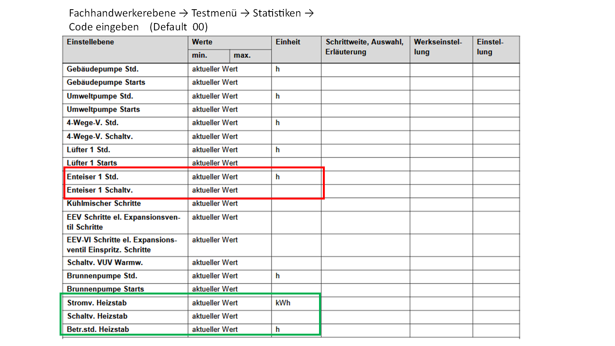The image size is (615, 346).
Task: Select the 'h' unit in Brunnenpumpe Std. row
Action: [x=278, y=276]
